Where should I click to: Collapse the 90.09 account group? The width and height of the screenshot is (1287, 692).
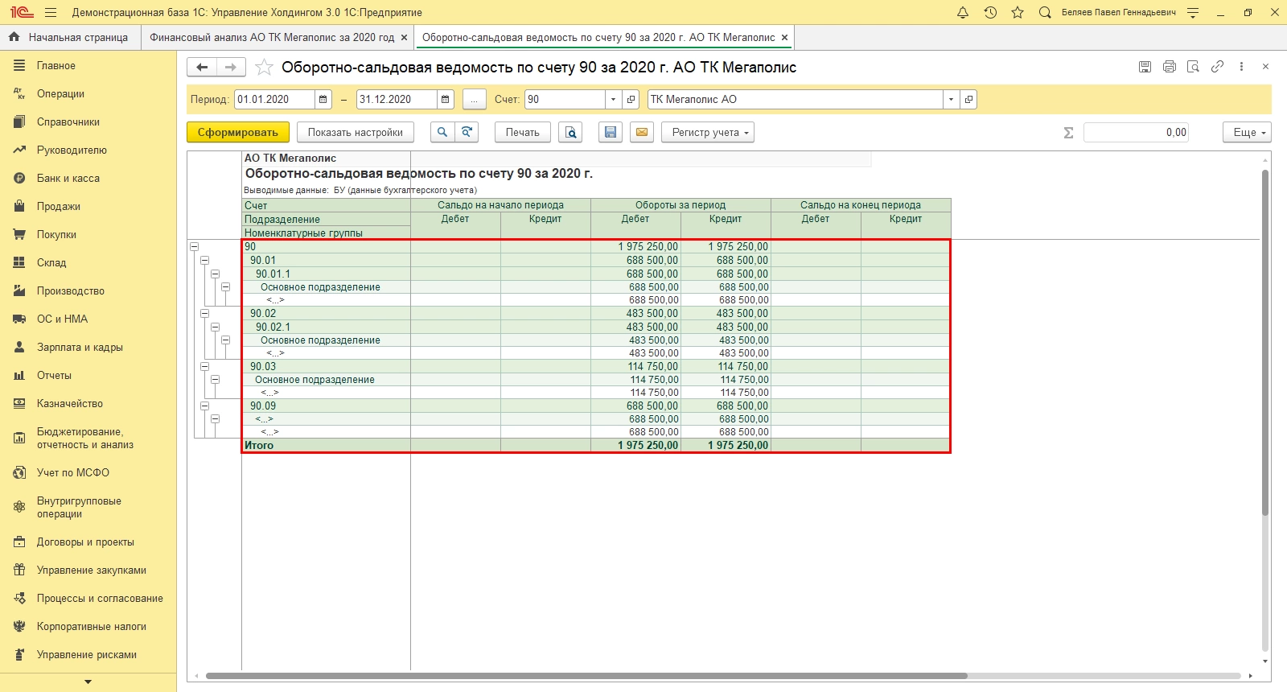(204, 406)
